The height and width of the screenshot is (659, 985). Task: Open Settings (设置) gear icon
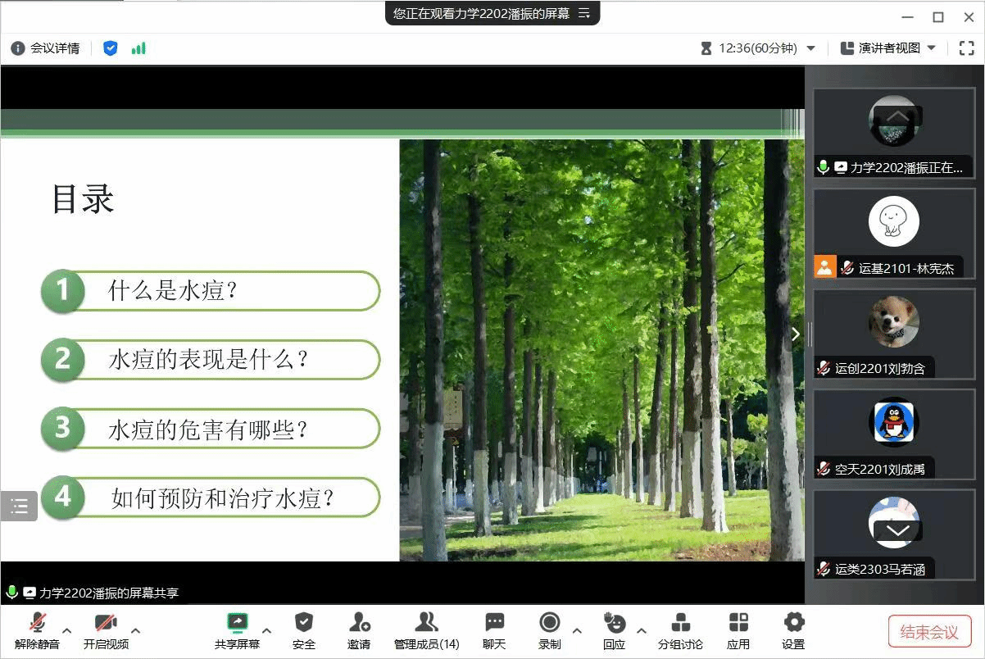[793, 623]
